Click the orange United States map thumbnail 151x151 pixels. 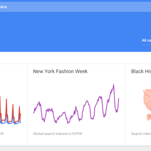147,106
